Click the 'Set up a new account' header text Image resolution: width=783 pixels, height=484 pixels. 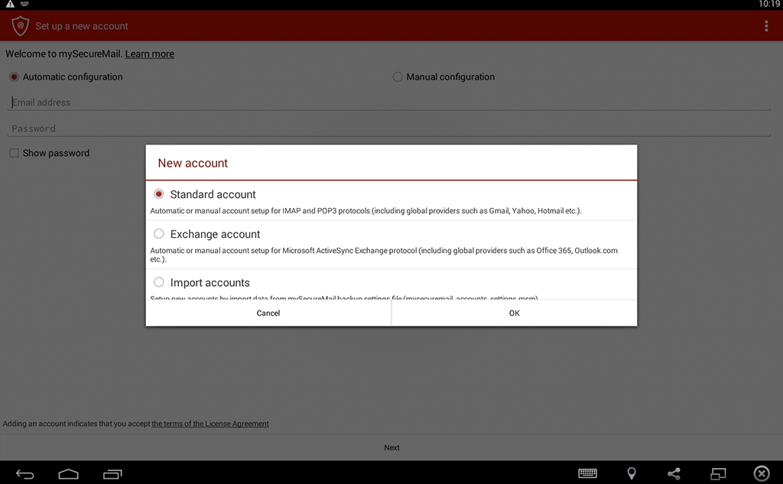[81, 26]
